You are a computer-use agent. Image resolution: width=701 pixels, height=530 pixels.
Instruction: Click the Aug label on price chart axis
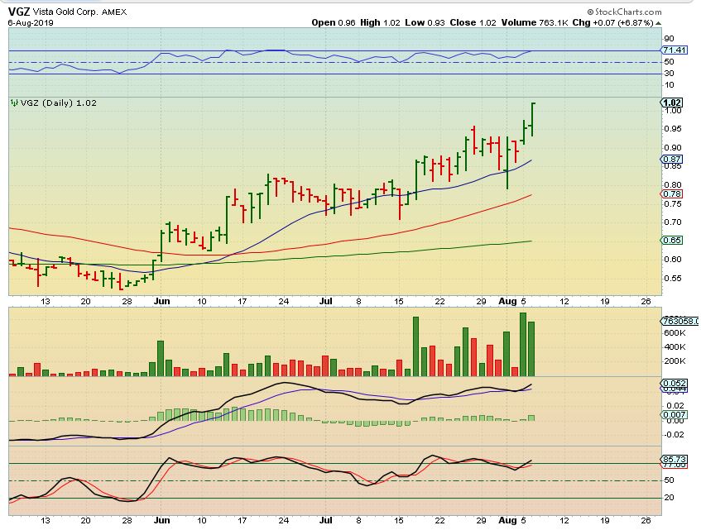click(x=508, y=302)
